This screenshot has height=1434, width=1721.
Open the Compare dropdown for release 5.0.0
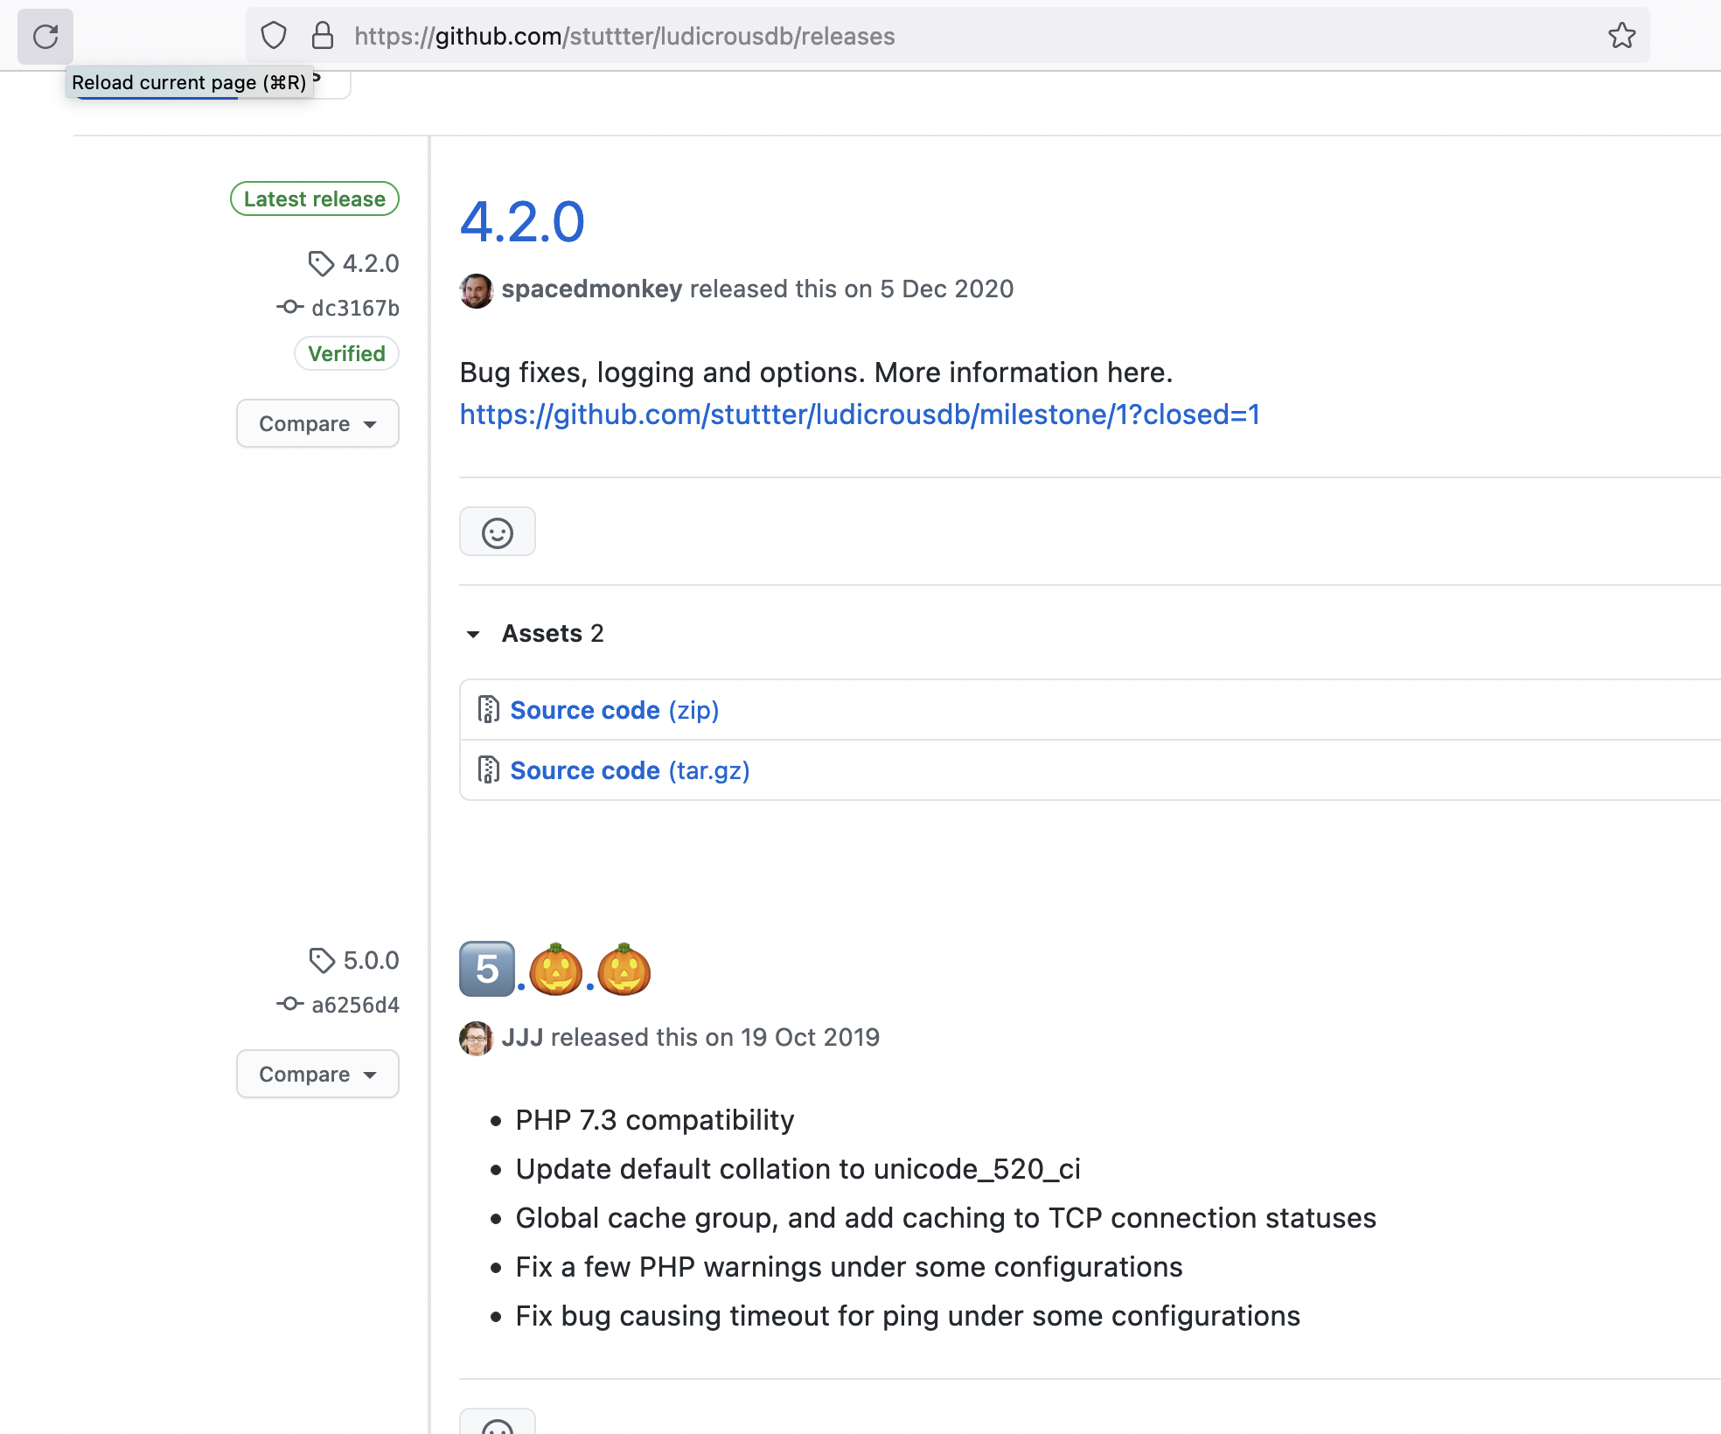click(317, 1074)
